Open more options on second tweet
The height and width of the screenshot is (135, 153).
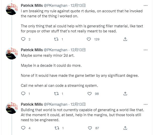(x=145, y=50)
